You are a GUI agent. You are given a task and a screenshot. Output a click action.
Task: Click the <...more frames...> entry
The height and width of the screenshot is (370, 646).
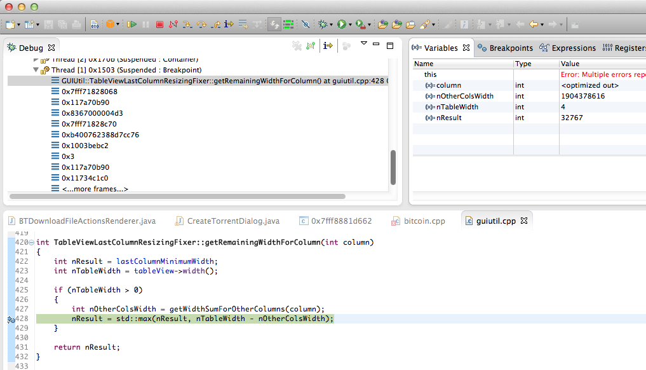pyautogui.click(x=95, y=189)
